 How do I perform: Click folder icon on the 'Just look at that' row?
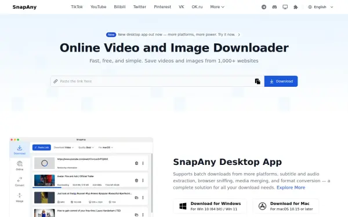coord(136,197)
